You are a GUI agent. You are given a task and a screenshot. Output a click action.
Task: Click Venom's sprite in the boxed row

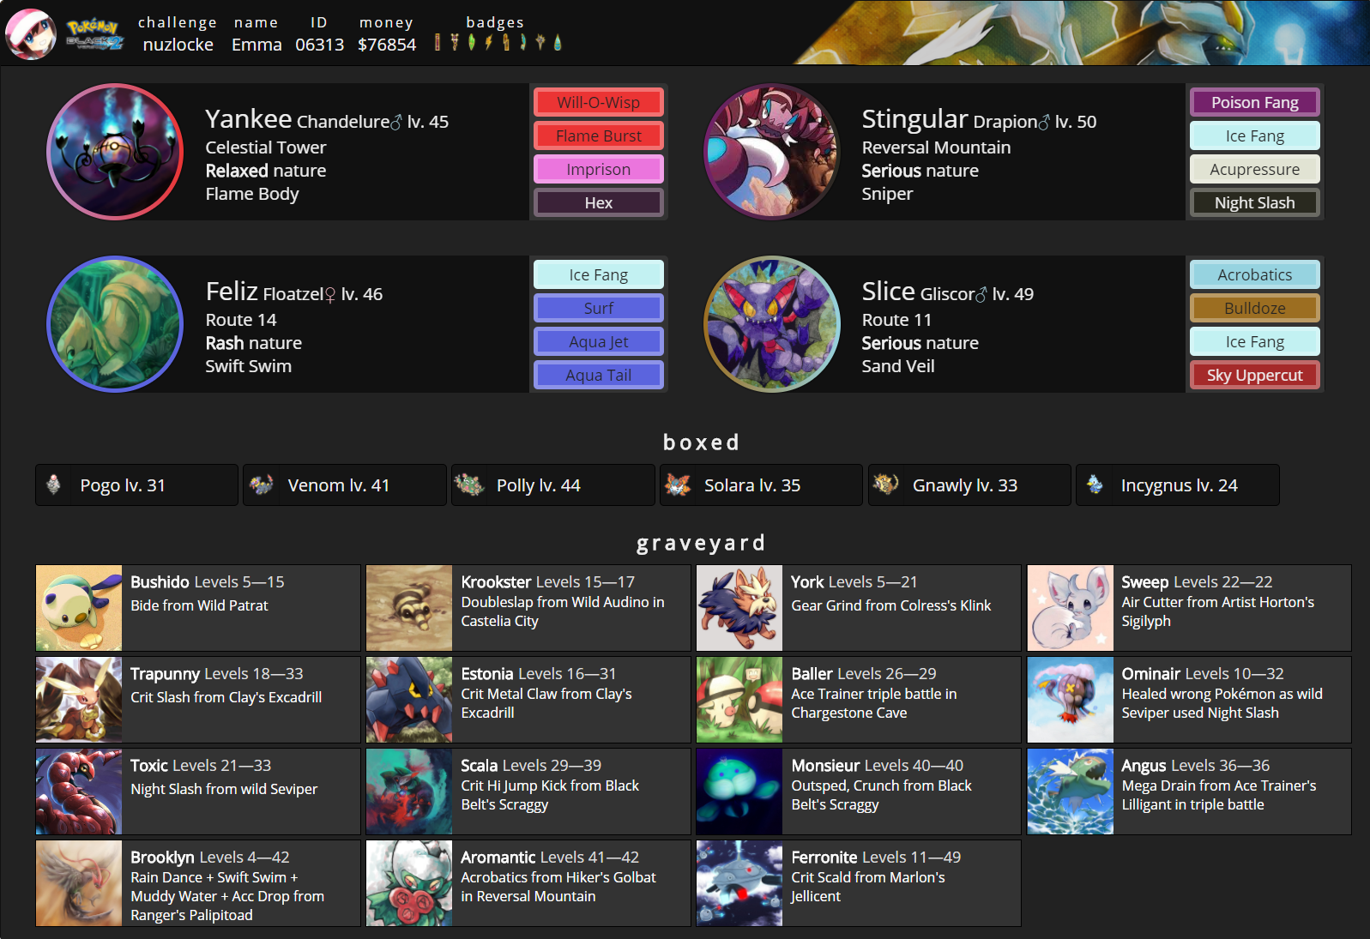261,485
